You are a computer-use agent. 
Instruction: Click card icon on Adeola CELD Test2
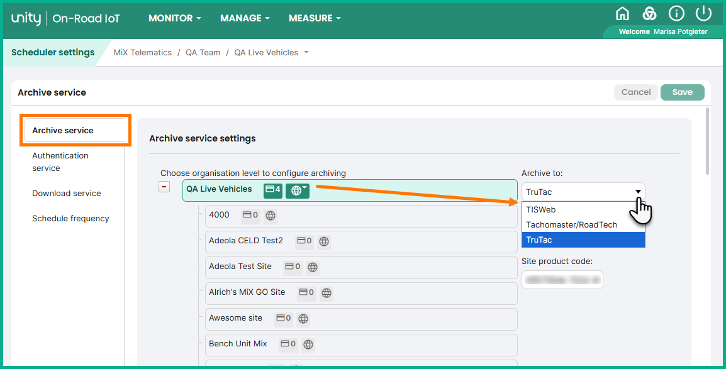(304, 241)
